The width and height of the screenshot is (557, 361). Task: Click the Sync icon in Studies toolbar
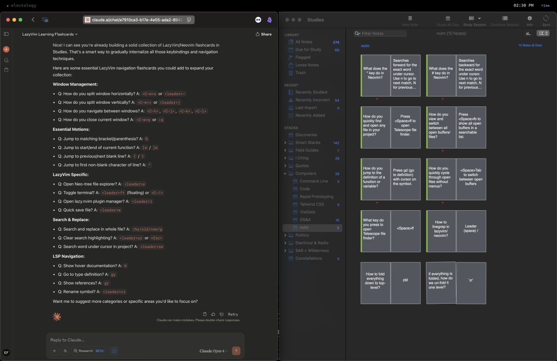547,19
